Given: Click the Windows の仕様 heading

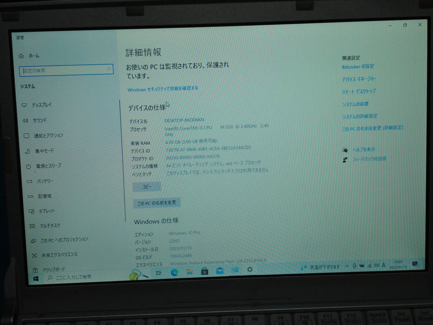Looking at the screenshot, I should 156,221.
